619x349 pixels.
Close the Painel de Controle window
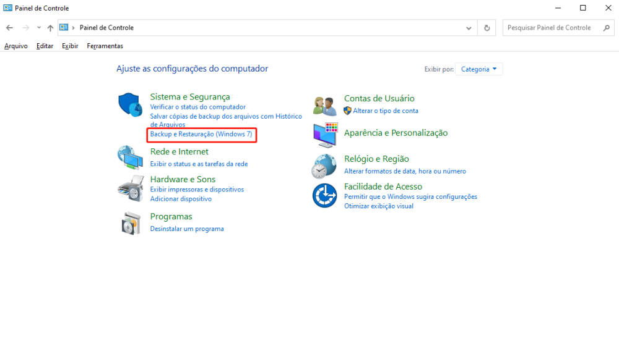click(608, 8)
